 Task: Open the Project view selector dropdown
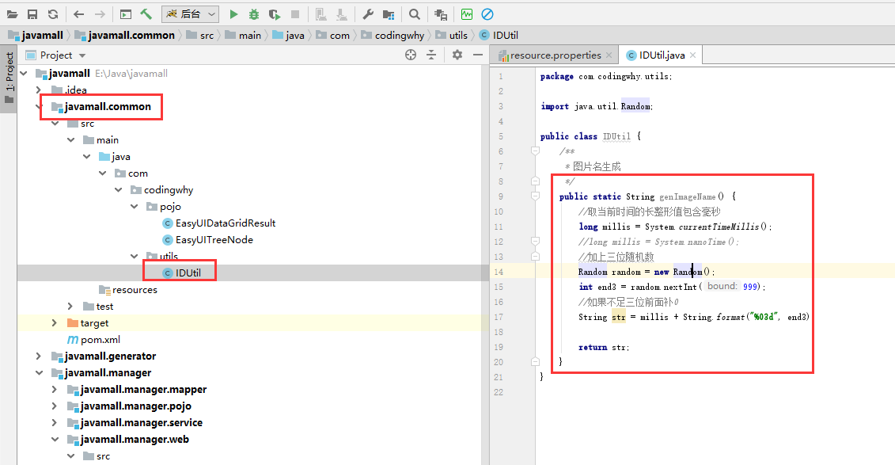[82, 55]
